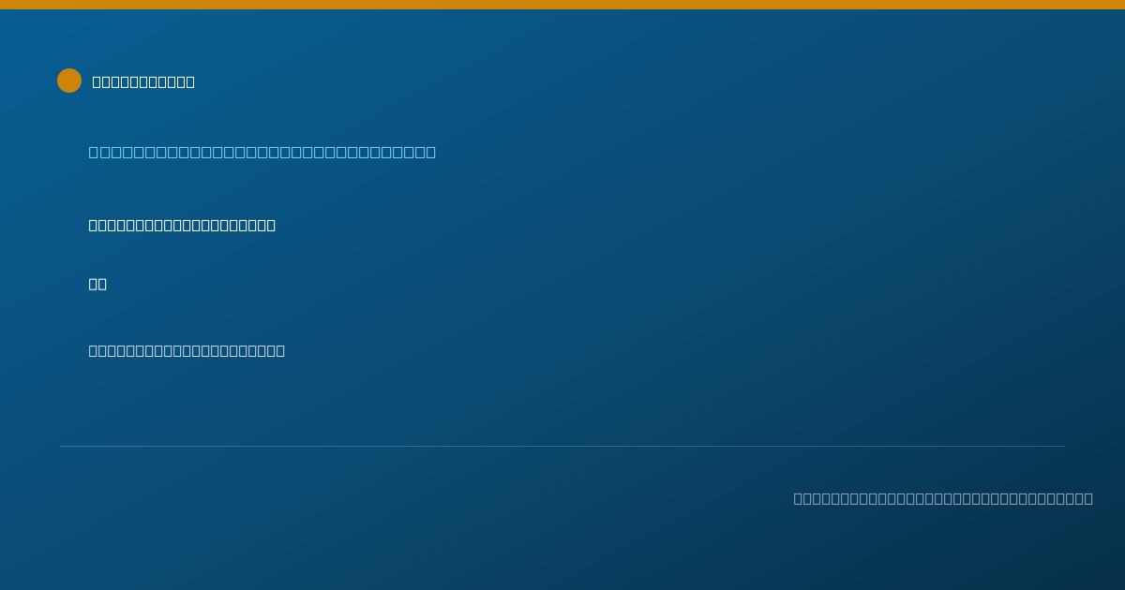Viewport: 1125px width, 590px height.
Task: Click the orange circle logo icon
Action: pyautogui.click(x=69, y=81)
